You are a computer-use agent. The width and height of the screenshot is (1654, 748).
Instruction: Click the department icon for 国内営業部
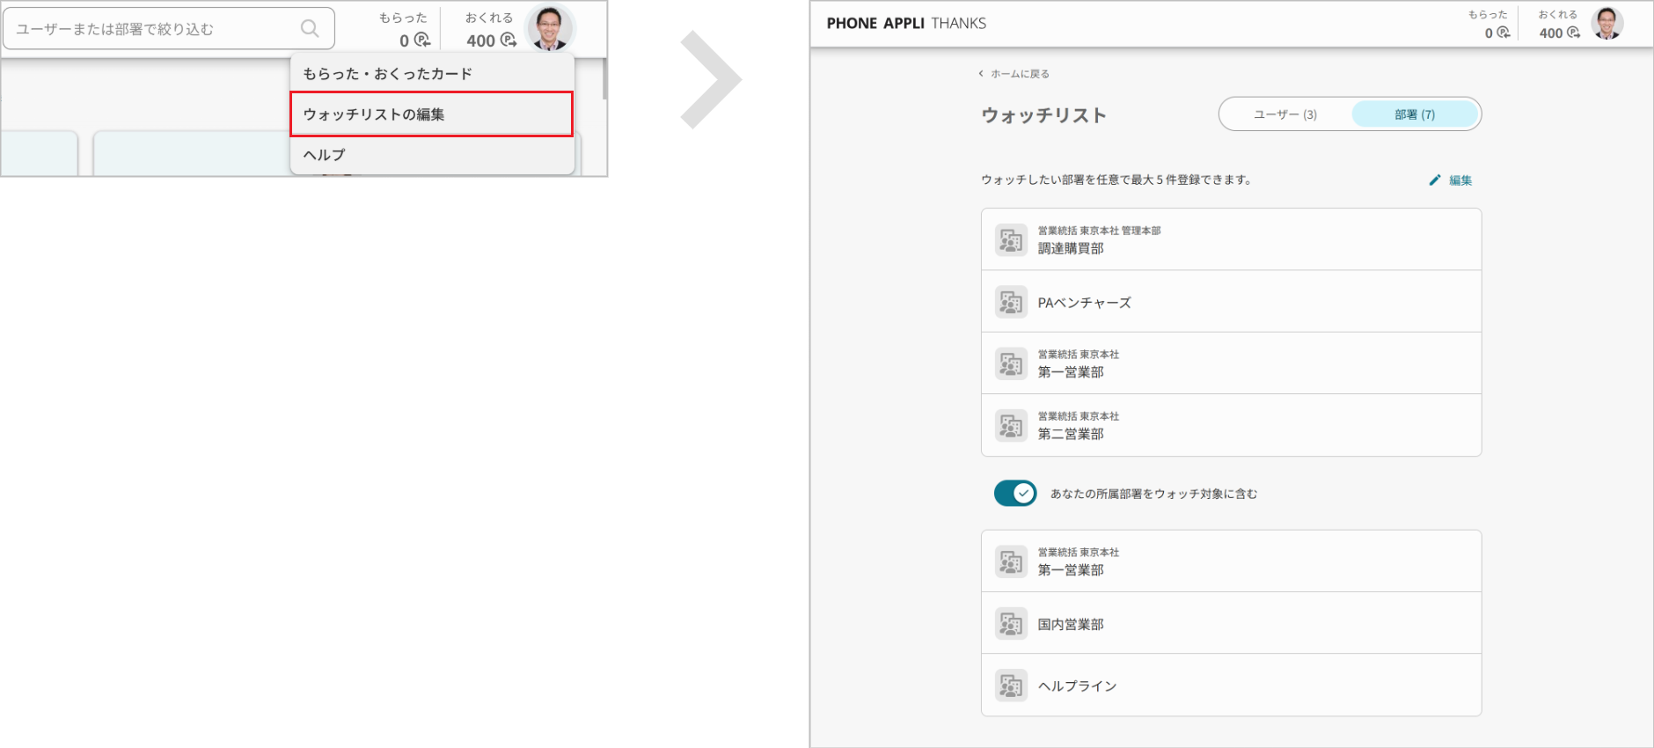point(1011,623)
